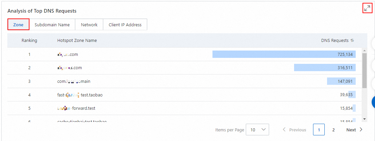The width and height of the screenshot is (375, 141).
Task: Select page 1 button
Action: click(x=319, y=130)
